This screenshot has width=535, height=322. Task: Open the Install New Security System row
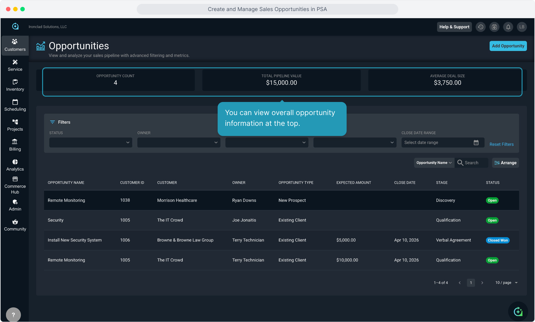click(75, 240)
